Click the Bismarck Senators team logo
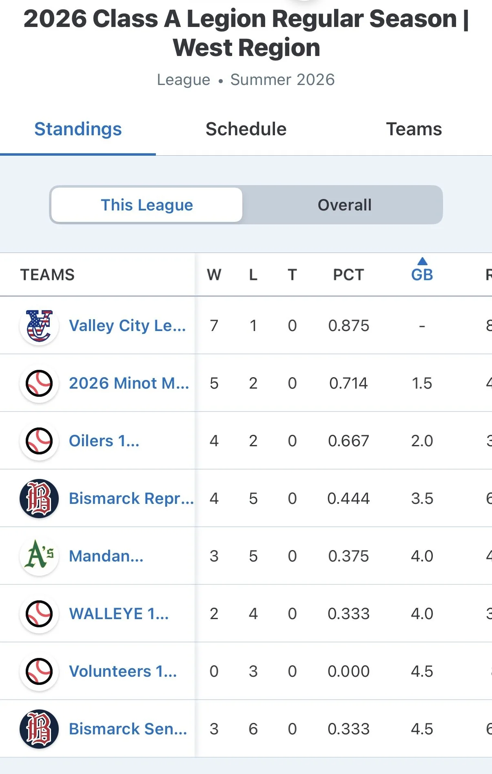Viewport: 492px width, 774px height. coord(39,729)
